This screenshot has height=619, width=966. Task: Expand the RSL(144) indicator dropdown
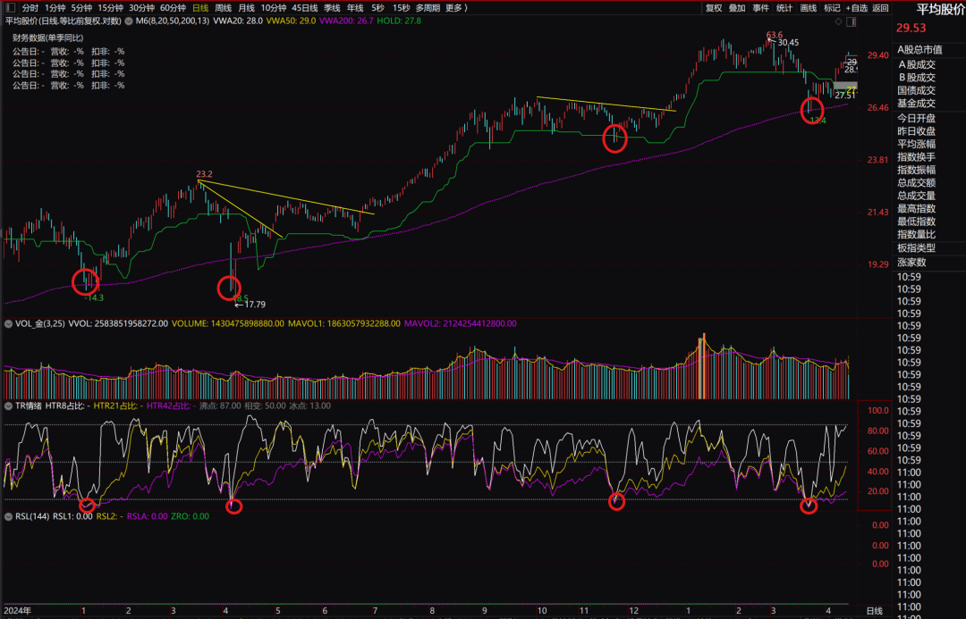tap(9, 517)
